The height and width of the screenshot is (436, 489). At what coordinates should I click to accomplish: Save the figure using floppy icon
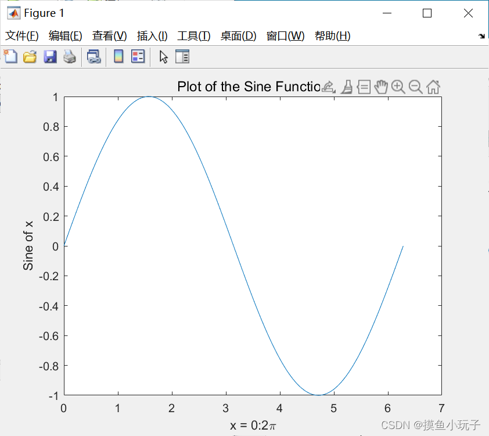50,57
